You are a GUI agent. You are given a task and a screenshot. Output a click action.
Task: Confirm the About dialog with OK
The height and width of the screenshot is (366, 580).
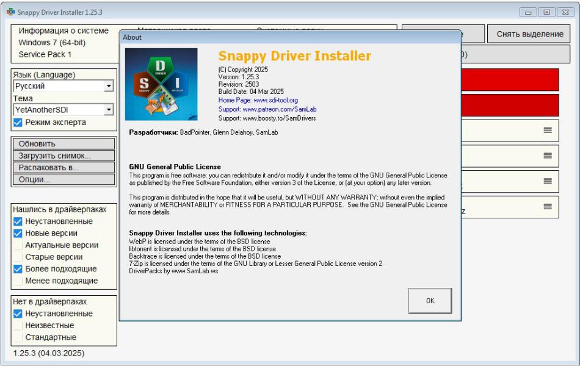pyautogui.click(x=430, y=301)
